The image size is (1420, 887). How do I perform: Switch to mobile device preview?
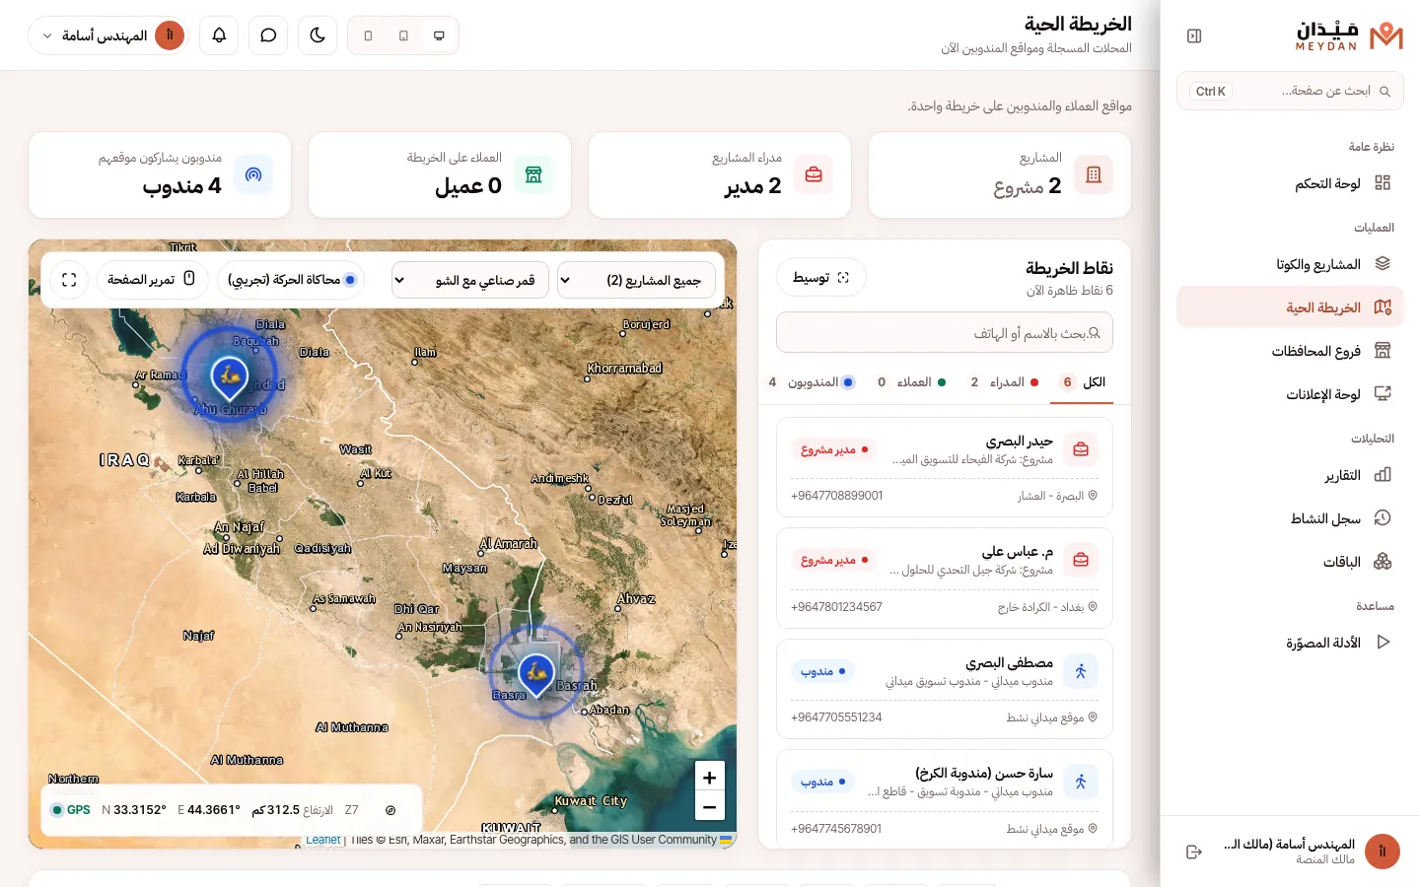pyautogui.click(x=368, y=35)
